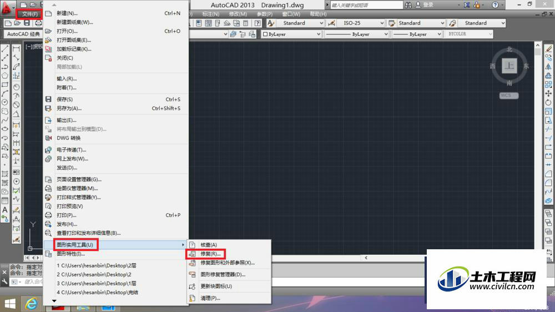
Task: Click the keyword search input field
Action: (x=366, y=5)
